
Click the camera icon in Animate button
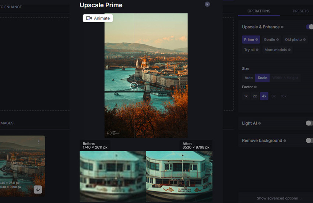tap(89, 18)
